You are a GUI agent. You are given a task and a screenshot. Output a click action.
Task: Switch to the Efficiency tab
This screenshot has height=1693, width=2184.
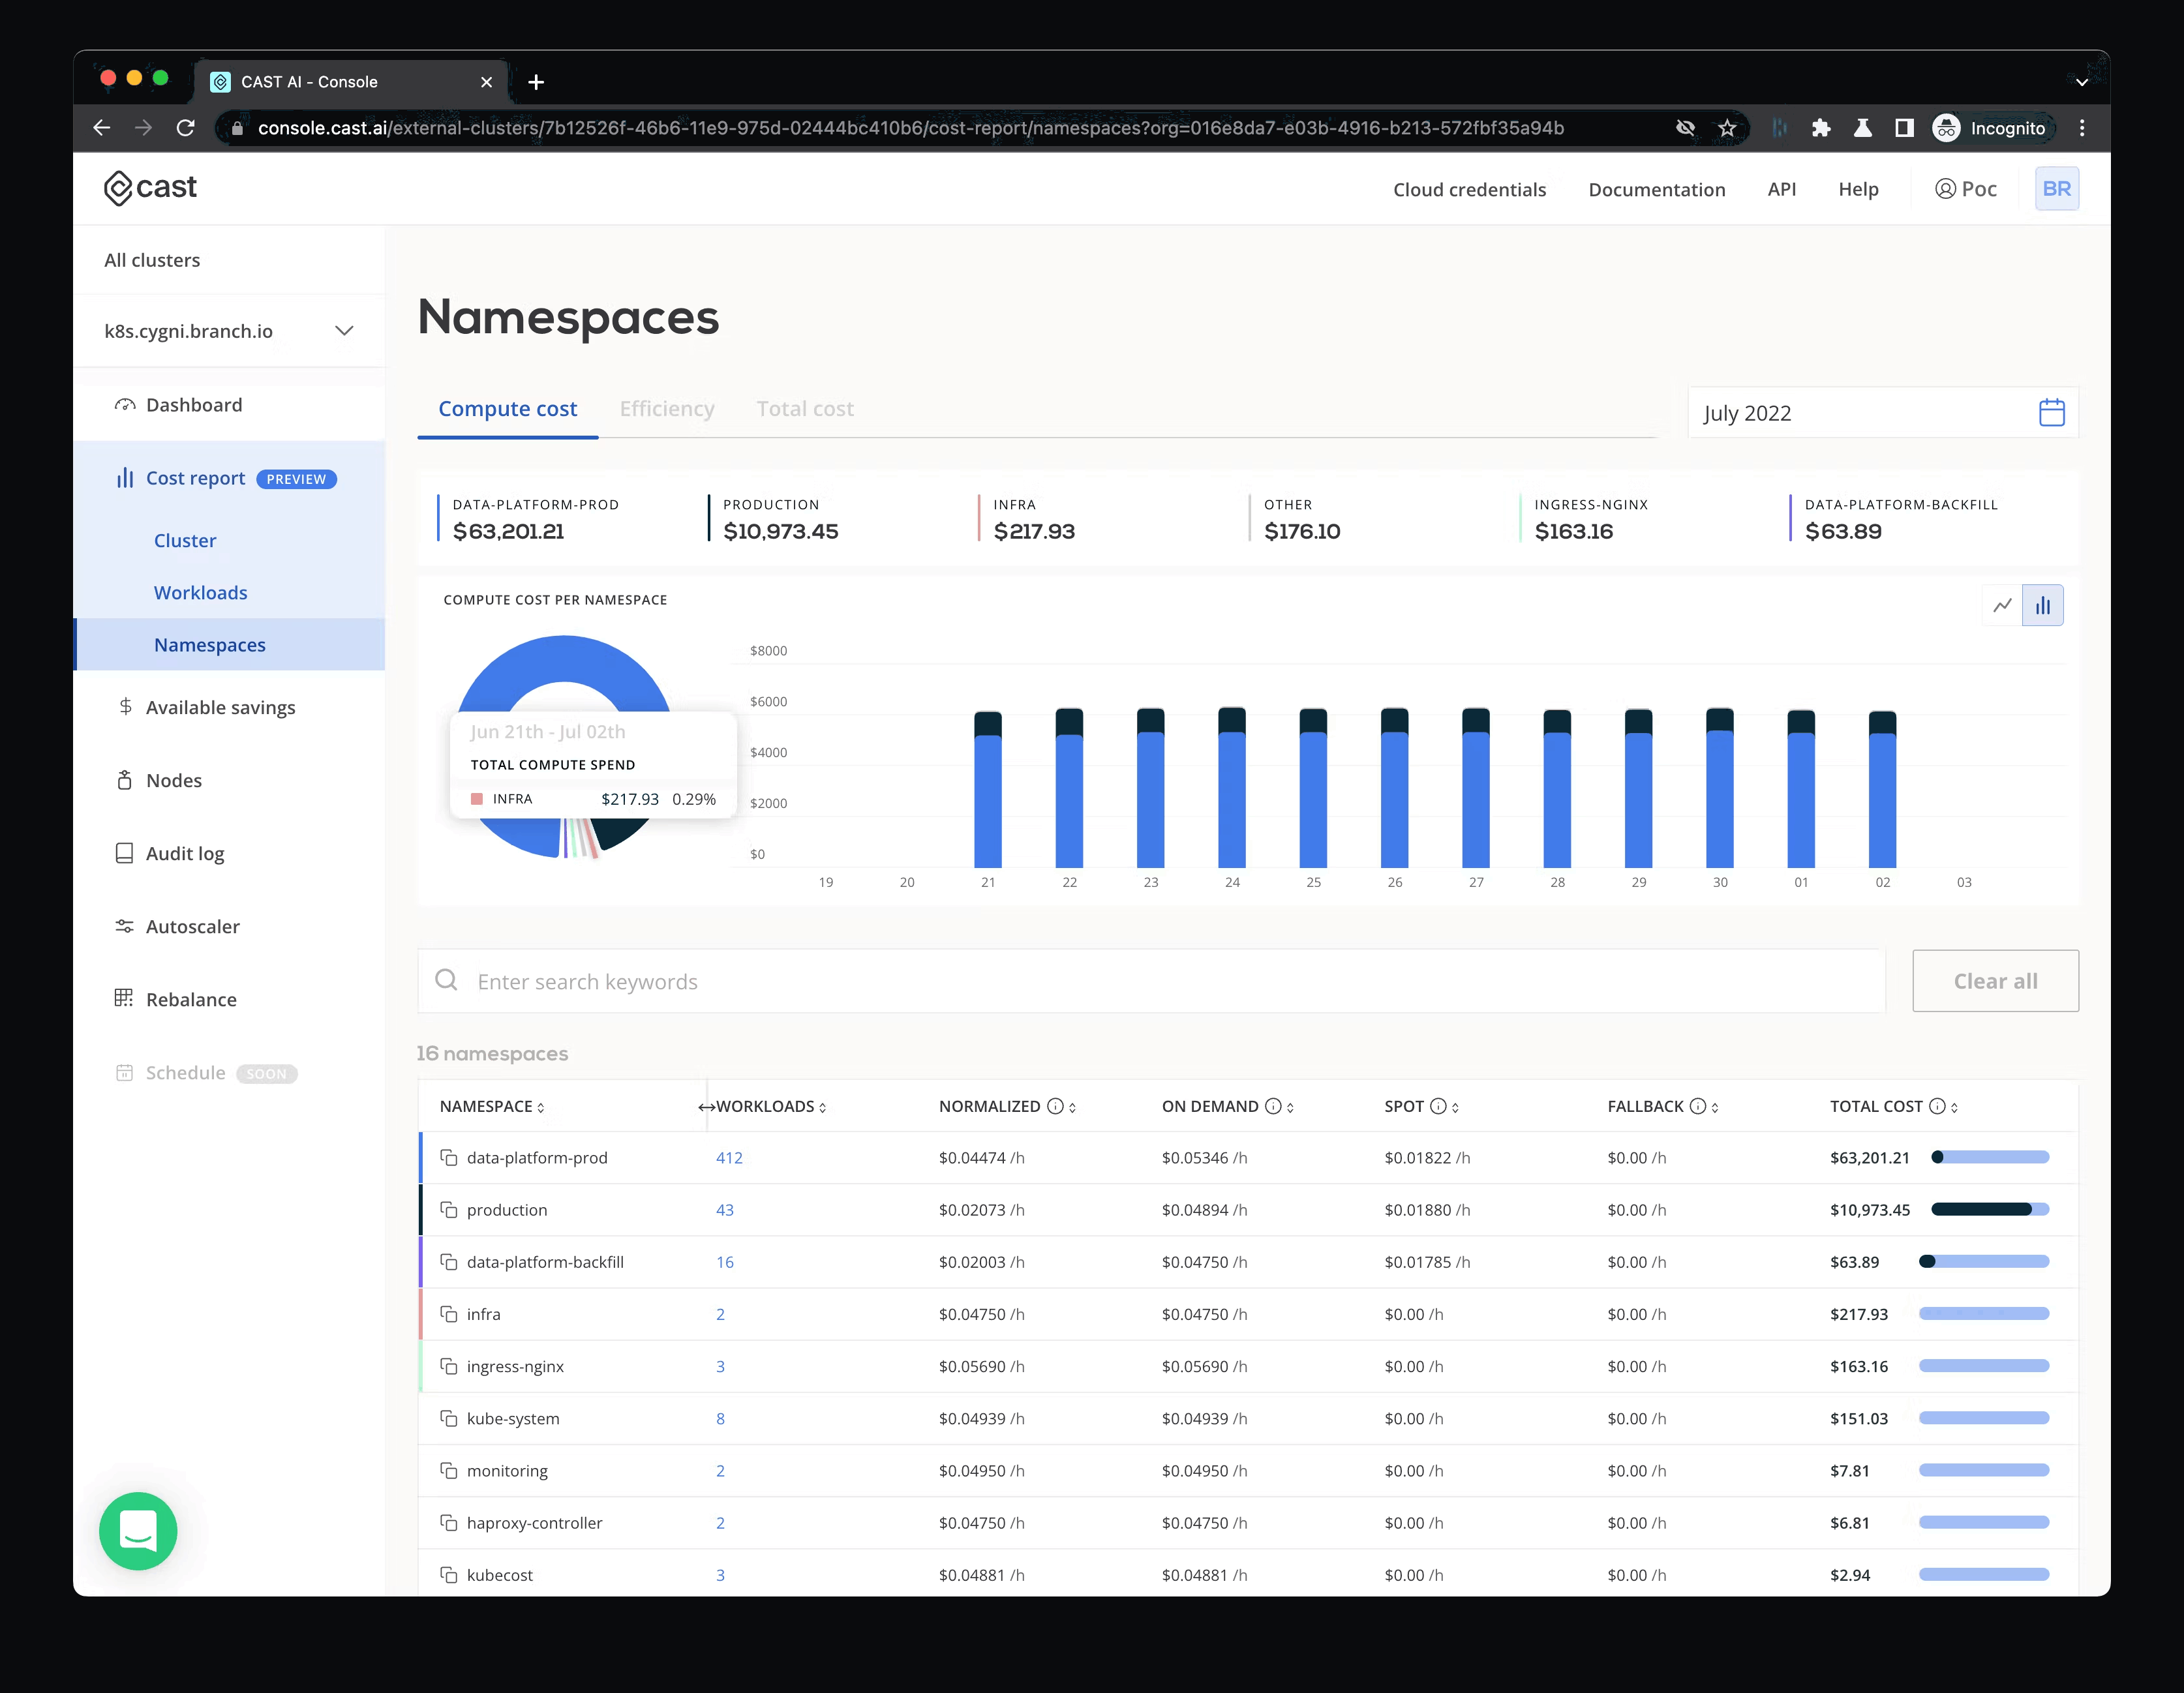667,408
